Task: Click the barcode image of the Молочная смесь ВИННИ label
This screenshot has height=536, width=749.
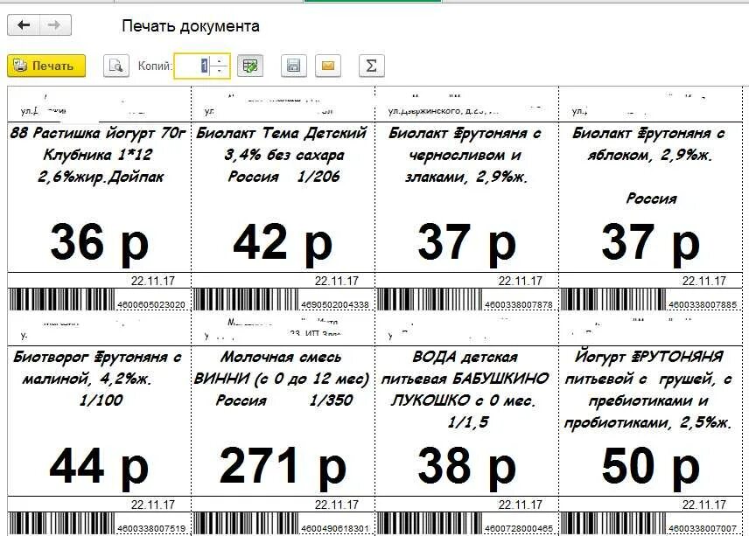Action: click(246, 524)
